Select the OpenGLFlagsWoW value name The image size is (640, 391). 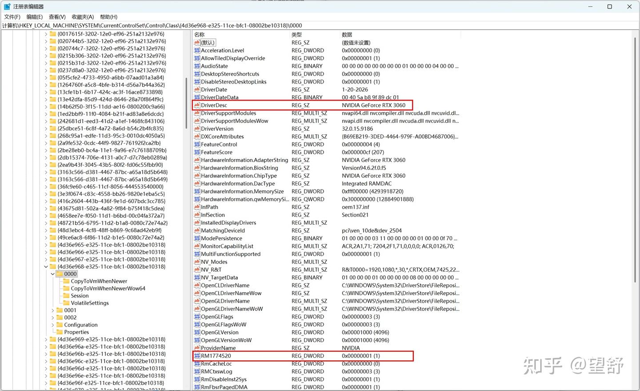224,325
